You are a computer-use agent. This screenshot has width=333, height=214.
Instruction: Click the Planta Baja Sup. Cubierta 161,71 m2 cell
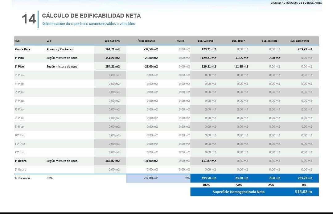point(112,49)
